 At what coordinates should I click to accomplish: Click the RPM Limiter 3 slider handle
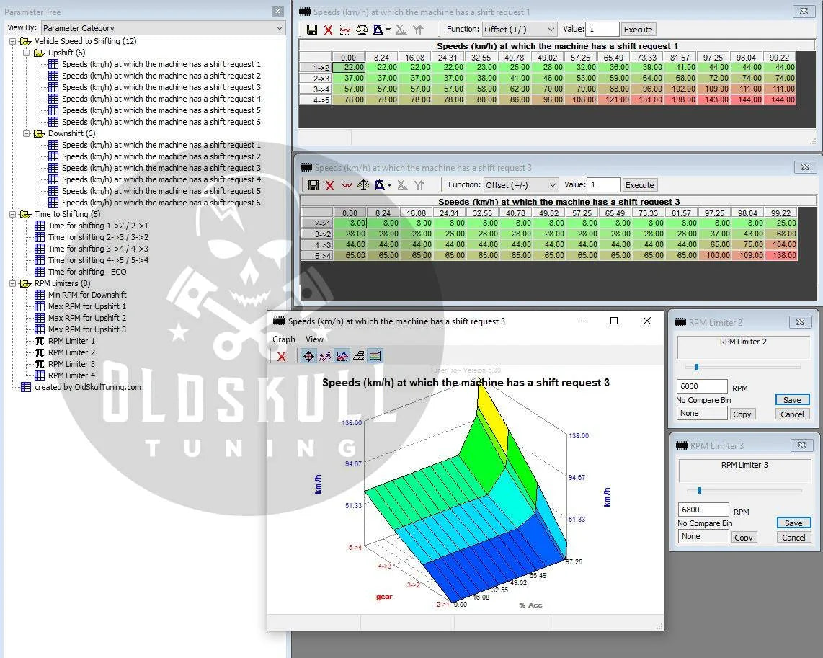[x=699, y=491]
